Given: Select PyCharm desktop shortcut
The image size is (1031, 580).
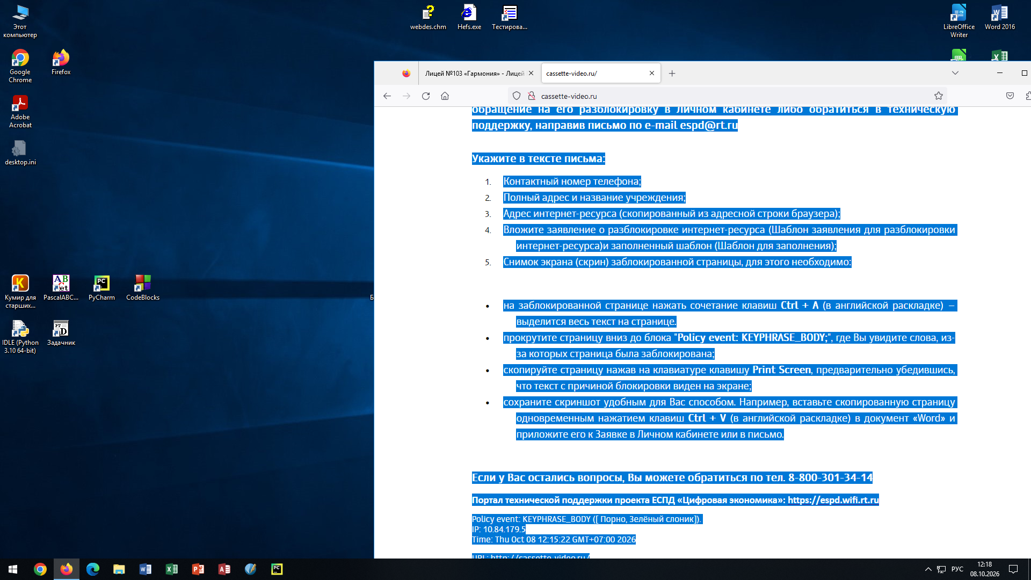Looking at the screenshot, I should click(x=101, y=288).
